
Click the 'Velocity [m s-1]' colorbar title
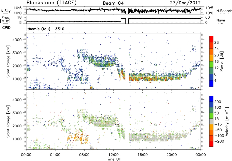tap(227, 121)
